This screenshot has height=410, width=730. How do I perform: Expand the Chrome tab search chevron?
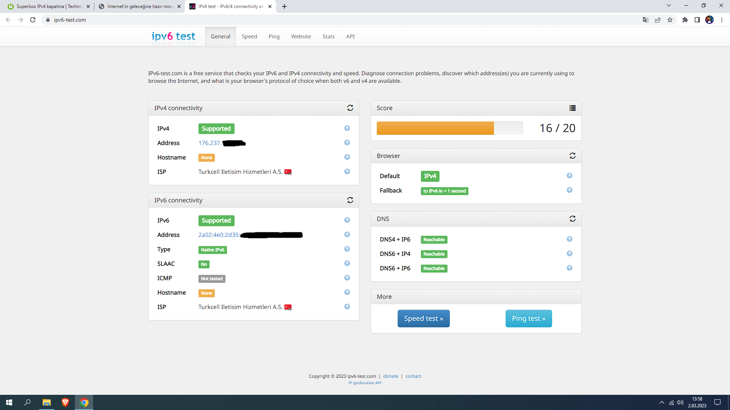click(x=668, y=6)
